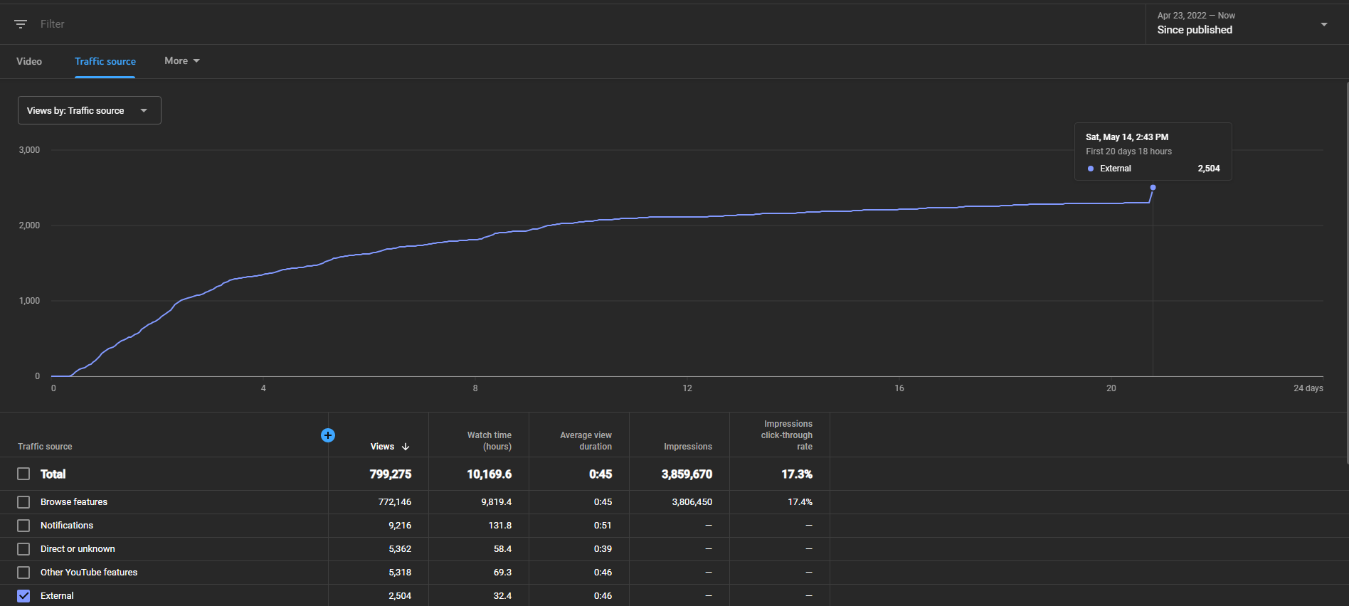
Task: Open the More tab dropdown
Action: (x=182, y=61)
